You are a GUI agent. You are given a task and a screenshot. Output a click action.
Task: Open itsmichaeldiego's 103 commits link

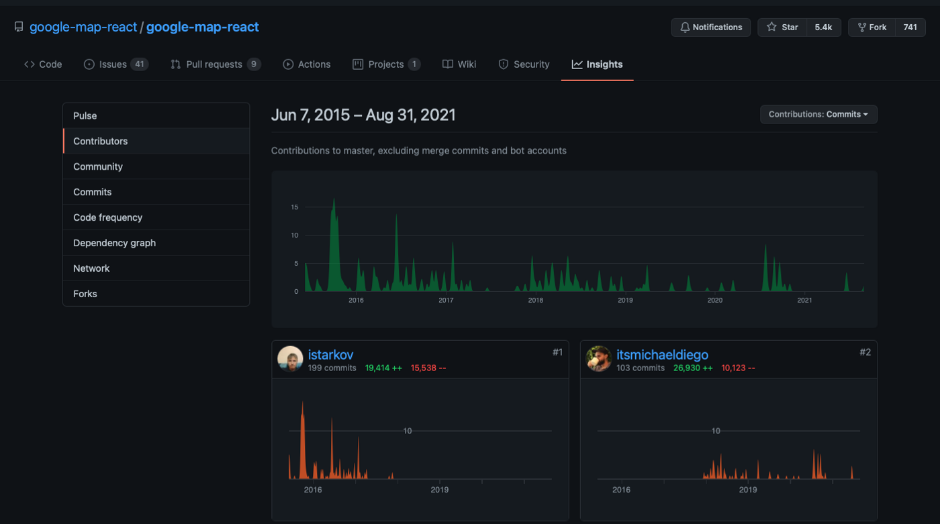(x=641, y=368)
